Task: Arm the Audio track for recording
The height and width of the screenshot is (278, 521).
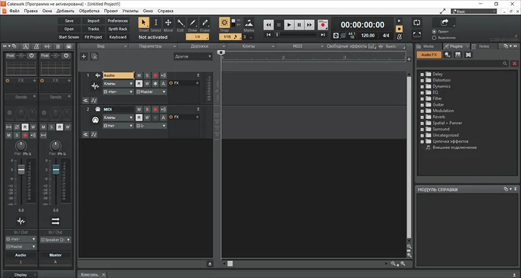Action: (155, 75)
